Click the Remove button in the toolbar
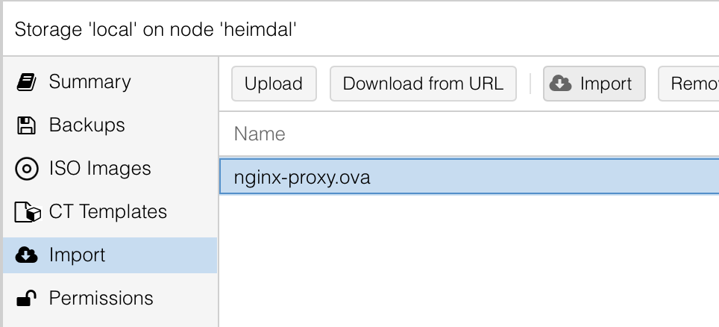 coord(688,84)
